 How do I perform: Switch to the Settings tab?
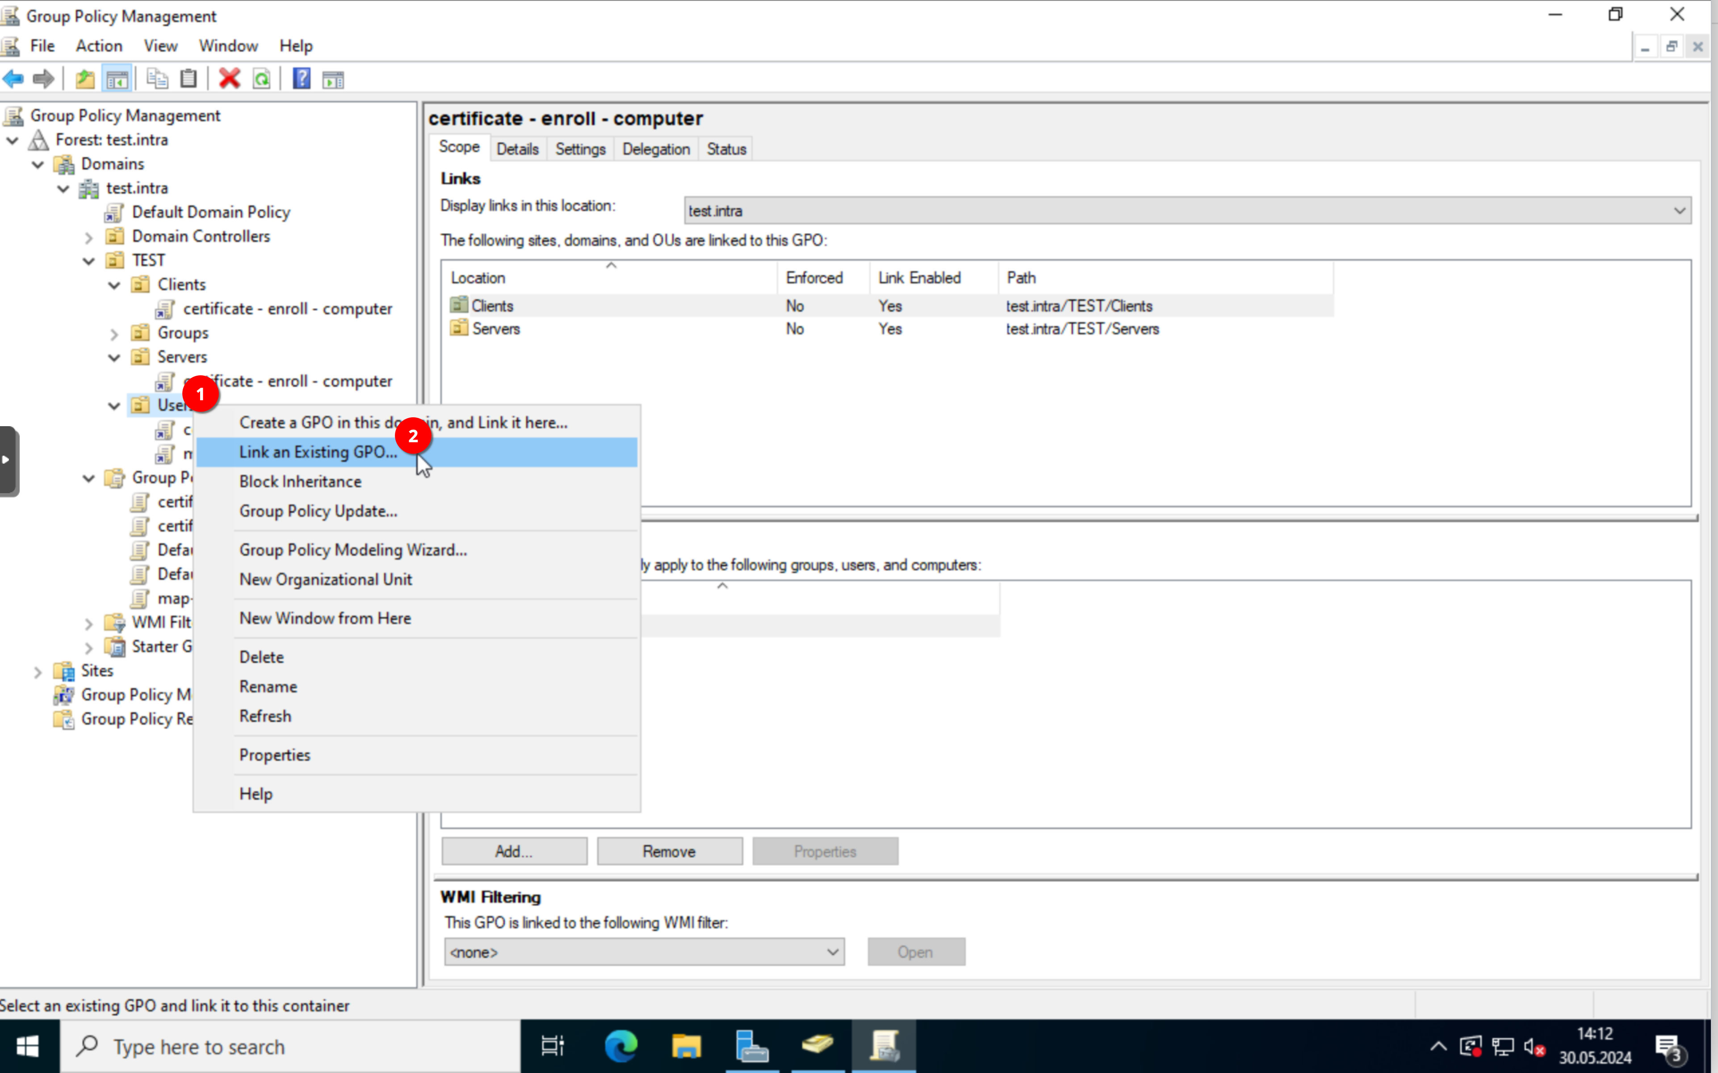click(580, 149)
